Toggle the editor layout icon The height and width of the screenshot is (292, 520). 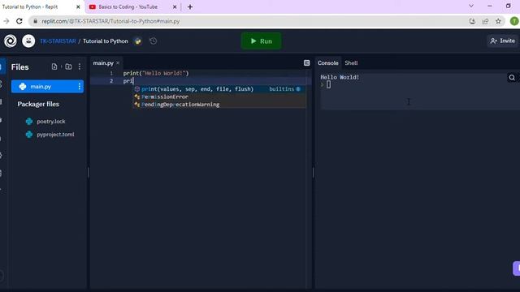pyautogui.click(x=307, y=63)
